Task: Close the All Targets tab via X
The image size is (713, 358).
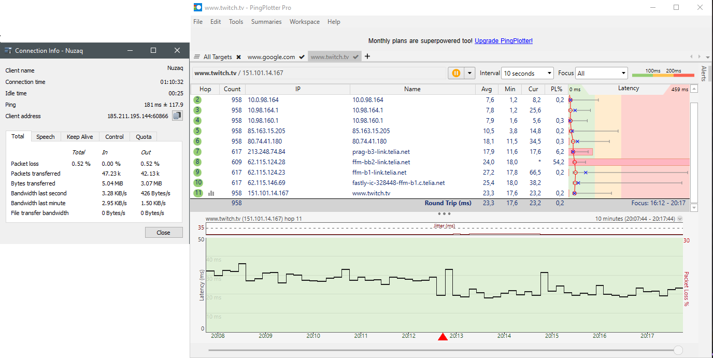Action: 238,57
